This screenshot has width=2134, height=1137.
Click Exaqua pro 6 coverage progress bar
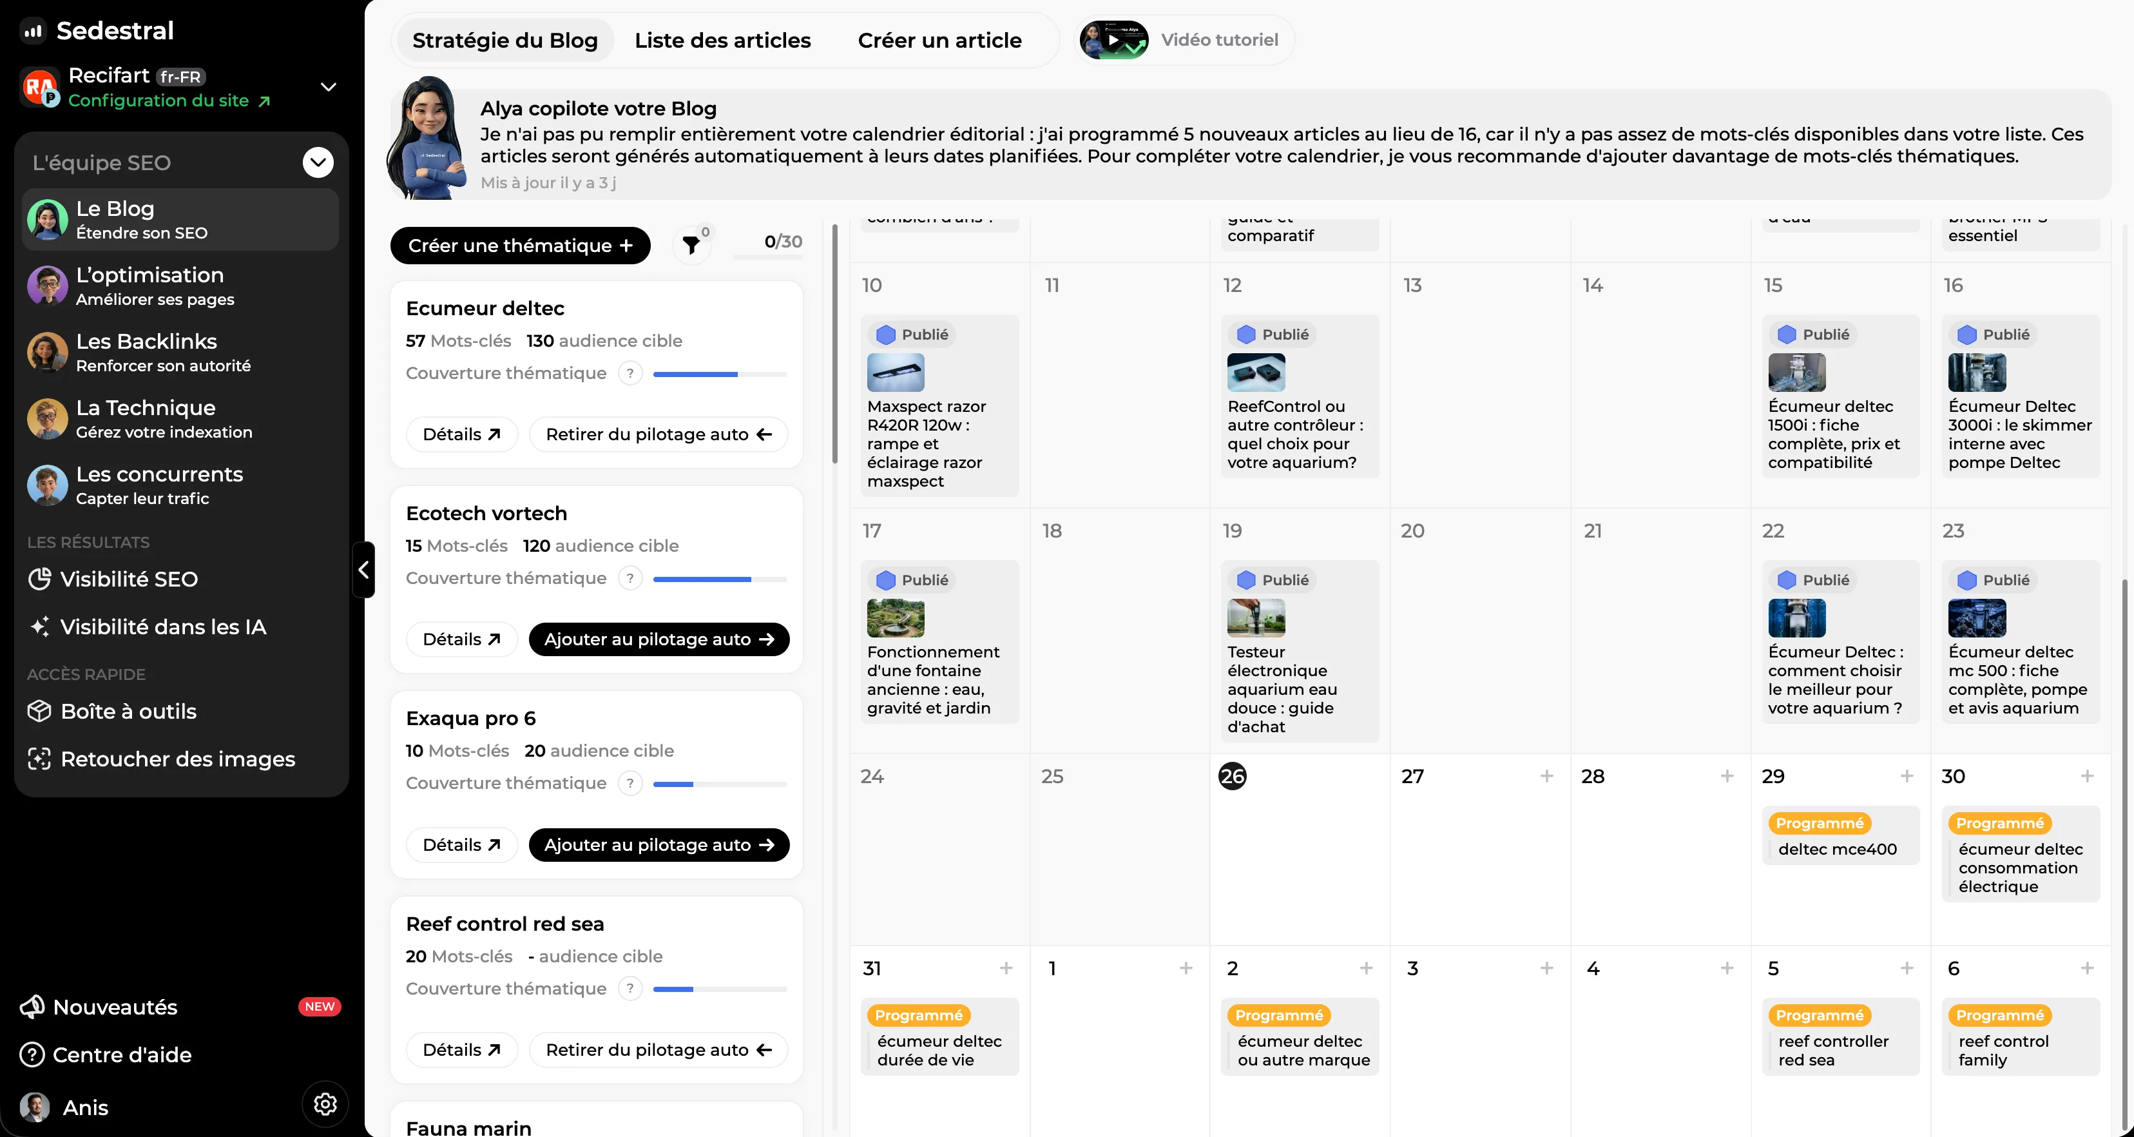coord(720,784)
